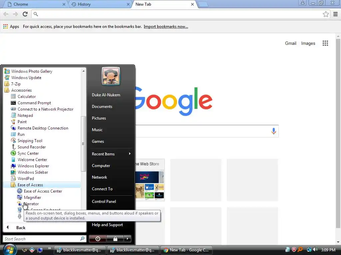This screenshot has width=341, height=255.
Task: Click the Chrome address bar
Action: (x=180, y=14)
